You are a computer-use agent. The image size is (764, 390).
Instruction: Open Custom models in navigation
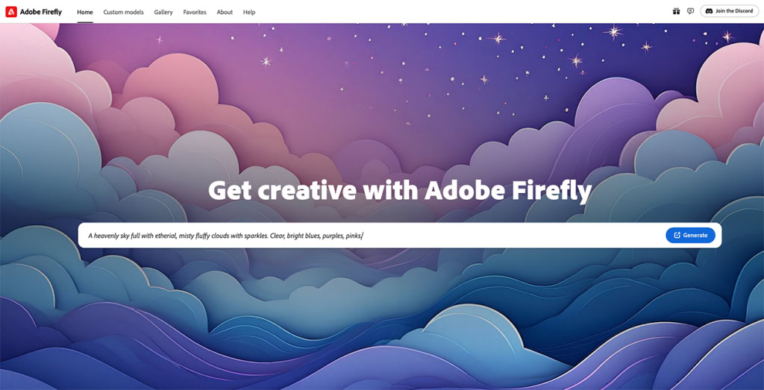123,12
